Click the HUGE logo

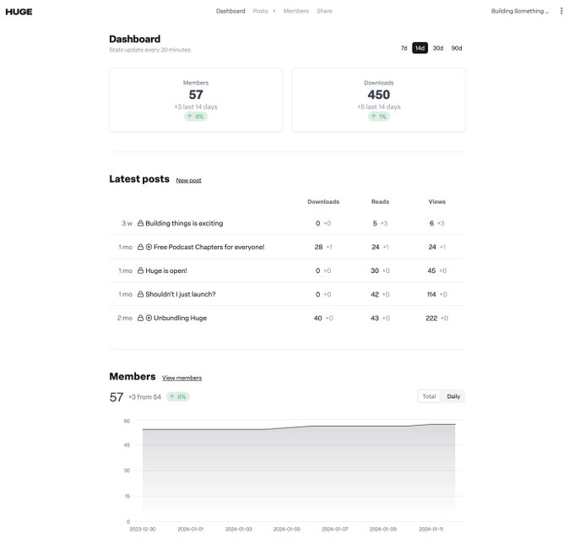pyautogui.click(x=19, y=12)
